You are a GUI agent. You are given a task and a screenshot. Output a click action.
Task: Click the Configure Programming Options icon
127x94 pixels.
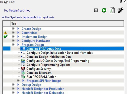23,65
